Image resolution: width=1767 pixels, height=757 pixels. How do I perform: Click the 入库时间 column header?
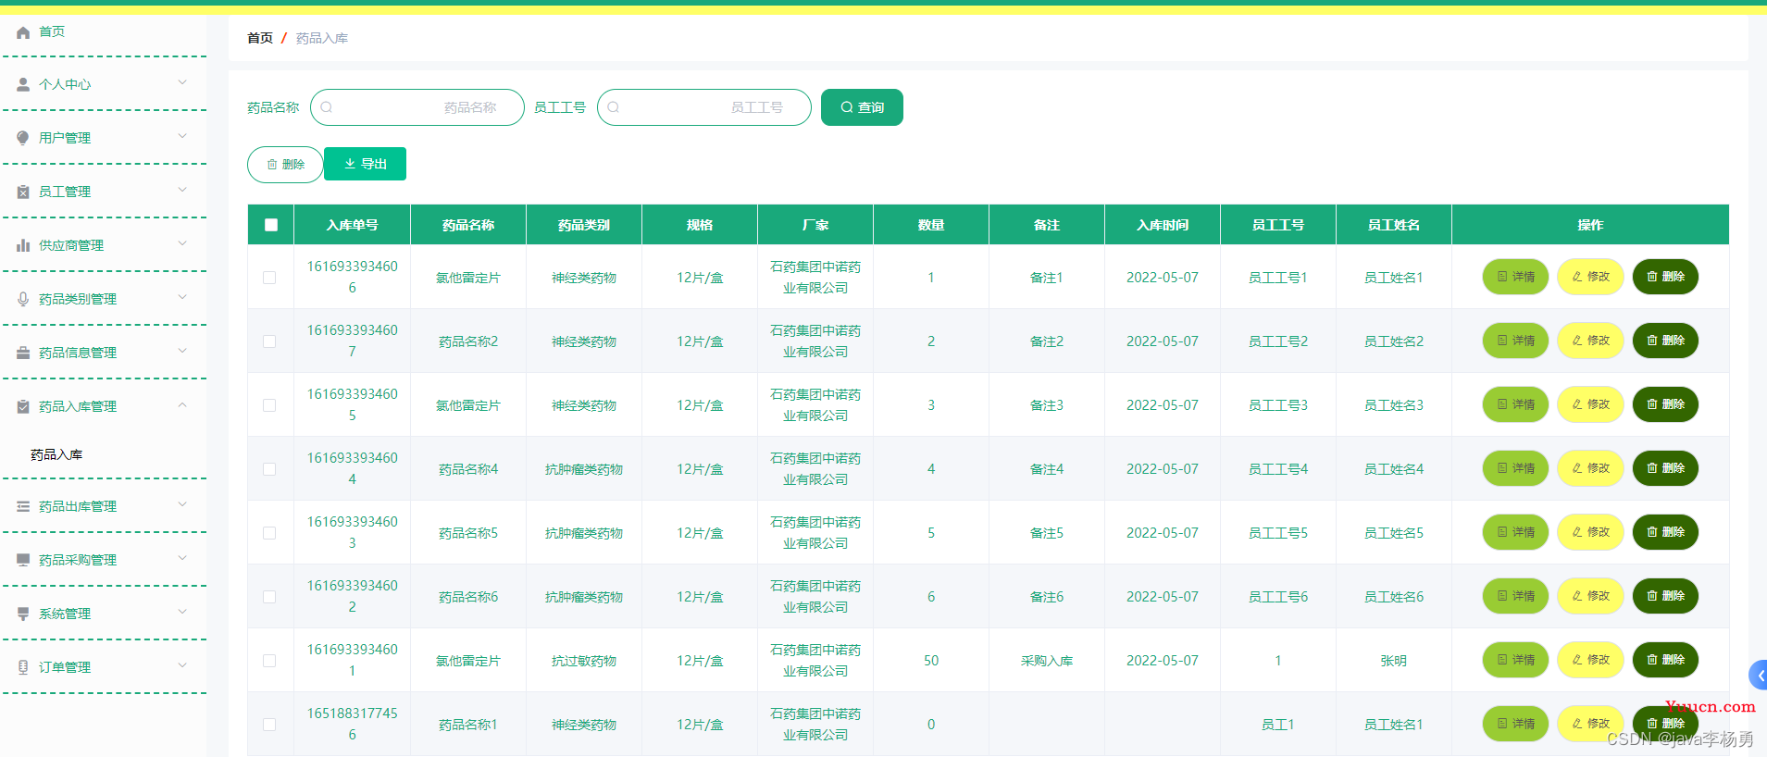point(1163,225)
